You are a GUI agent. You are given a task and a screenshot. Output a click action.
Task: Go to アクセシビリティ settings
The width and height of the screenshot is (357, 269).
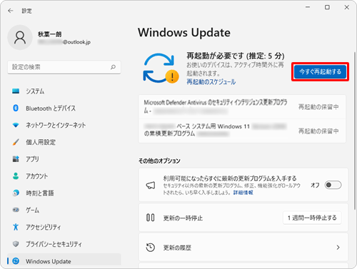point(64,227)
